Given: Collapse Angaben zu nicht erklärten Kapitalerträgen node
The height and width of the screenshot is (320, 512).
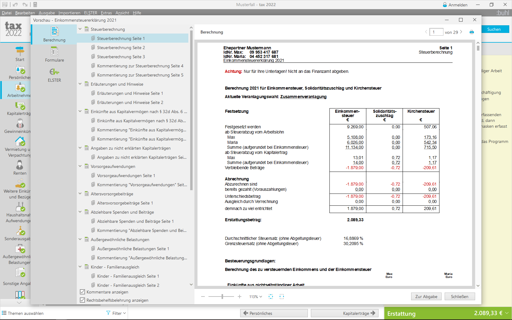Looking at the screenshot, I should [80, 148].
